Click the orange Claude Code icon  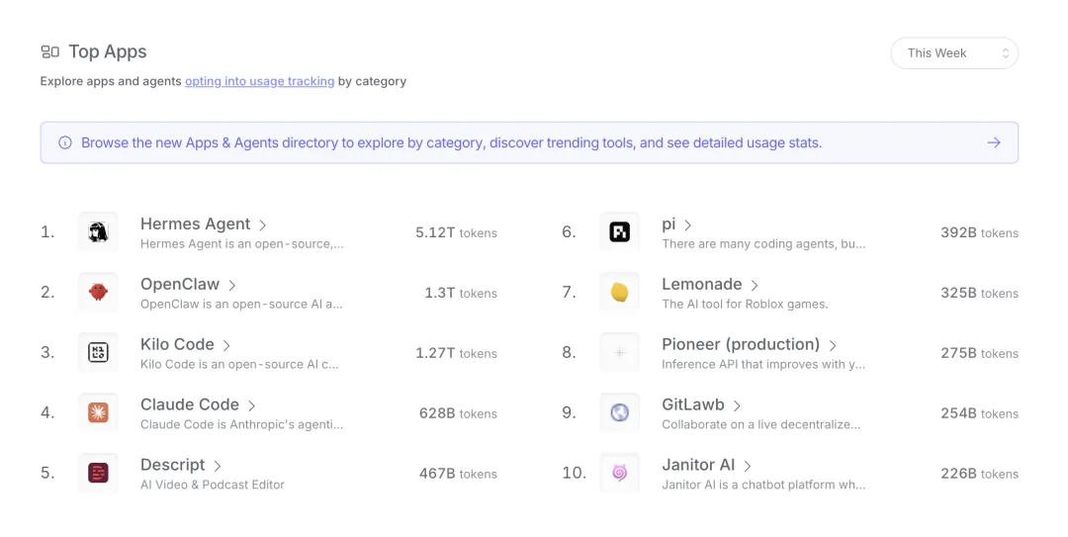pos(98,412)
